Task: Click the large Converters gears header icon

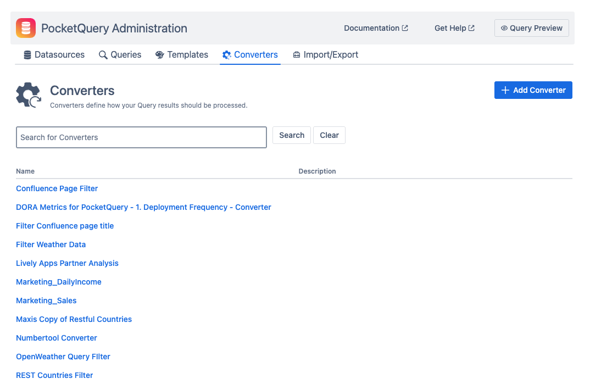Action: [x=28, y=94]
